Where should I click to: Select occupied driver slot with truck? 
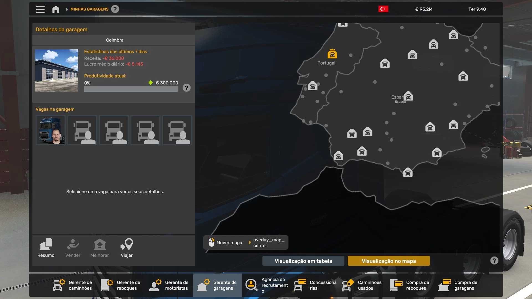click(51, 130)
